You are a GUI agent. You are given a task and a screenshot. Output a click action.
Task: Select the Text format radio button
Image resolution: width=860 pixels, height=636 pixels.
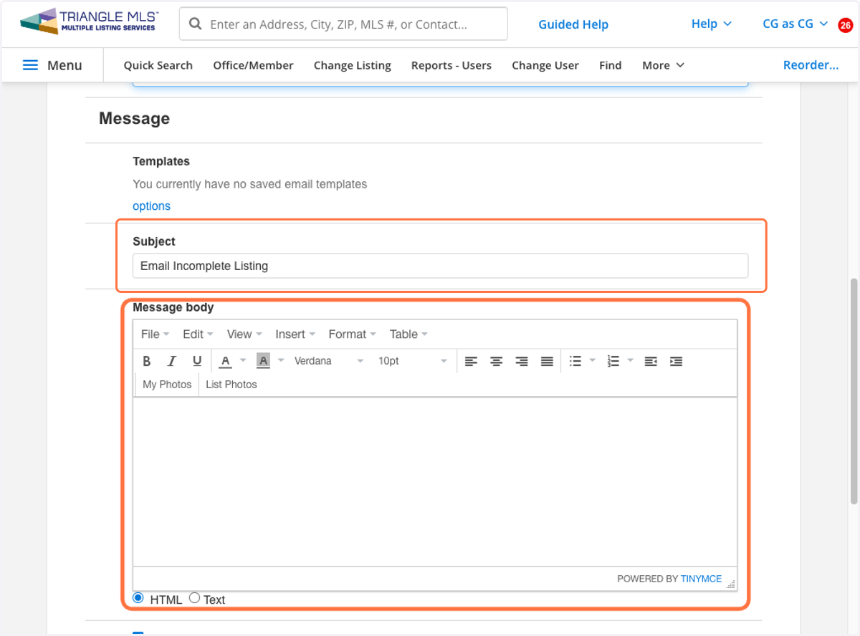click(194, 598)
